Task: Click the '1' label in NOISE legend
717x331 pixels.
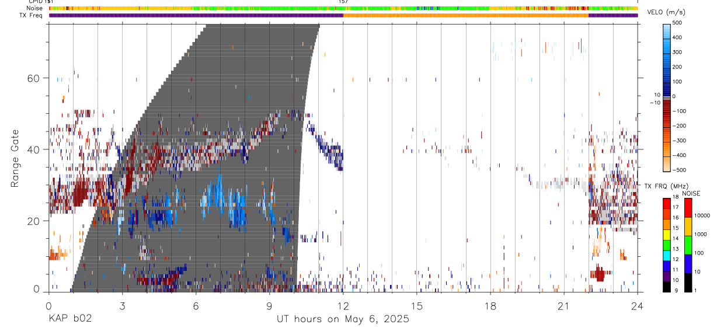Action: (697, 290)
